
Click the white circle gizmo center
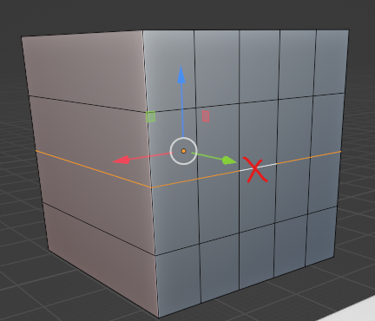183,151
